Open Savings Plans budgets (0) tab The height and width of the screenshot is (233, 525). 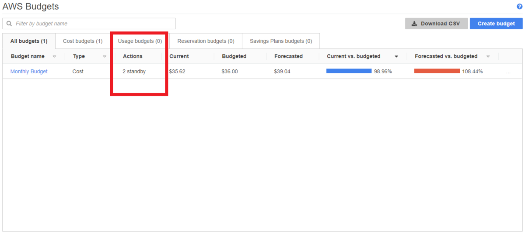(281, 41)
